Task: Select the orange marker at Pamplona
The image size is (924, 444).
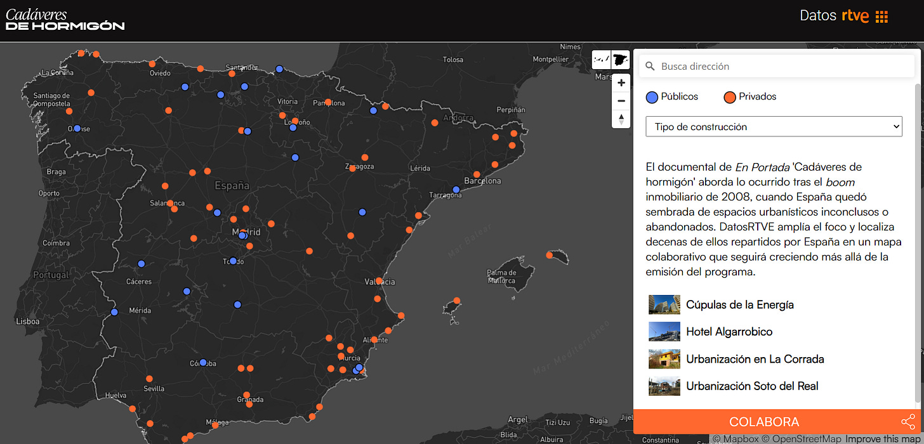Action: coord(328,101)
